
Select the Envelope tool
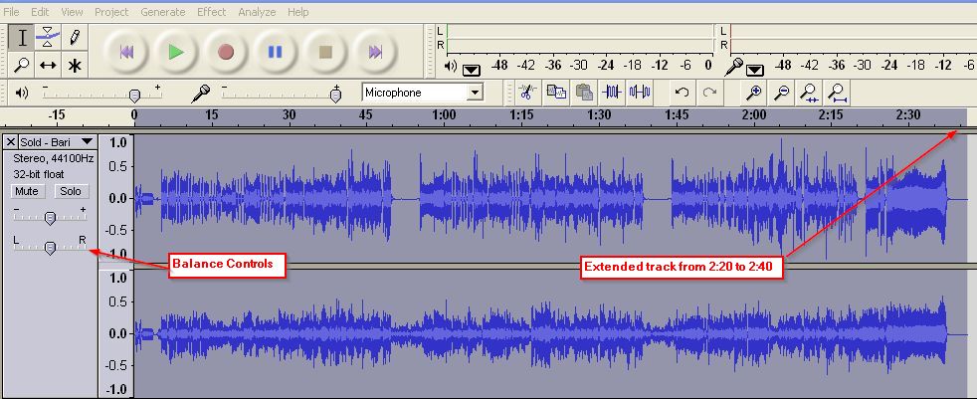48,38
